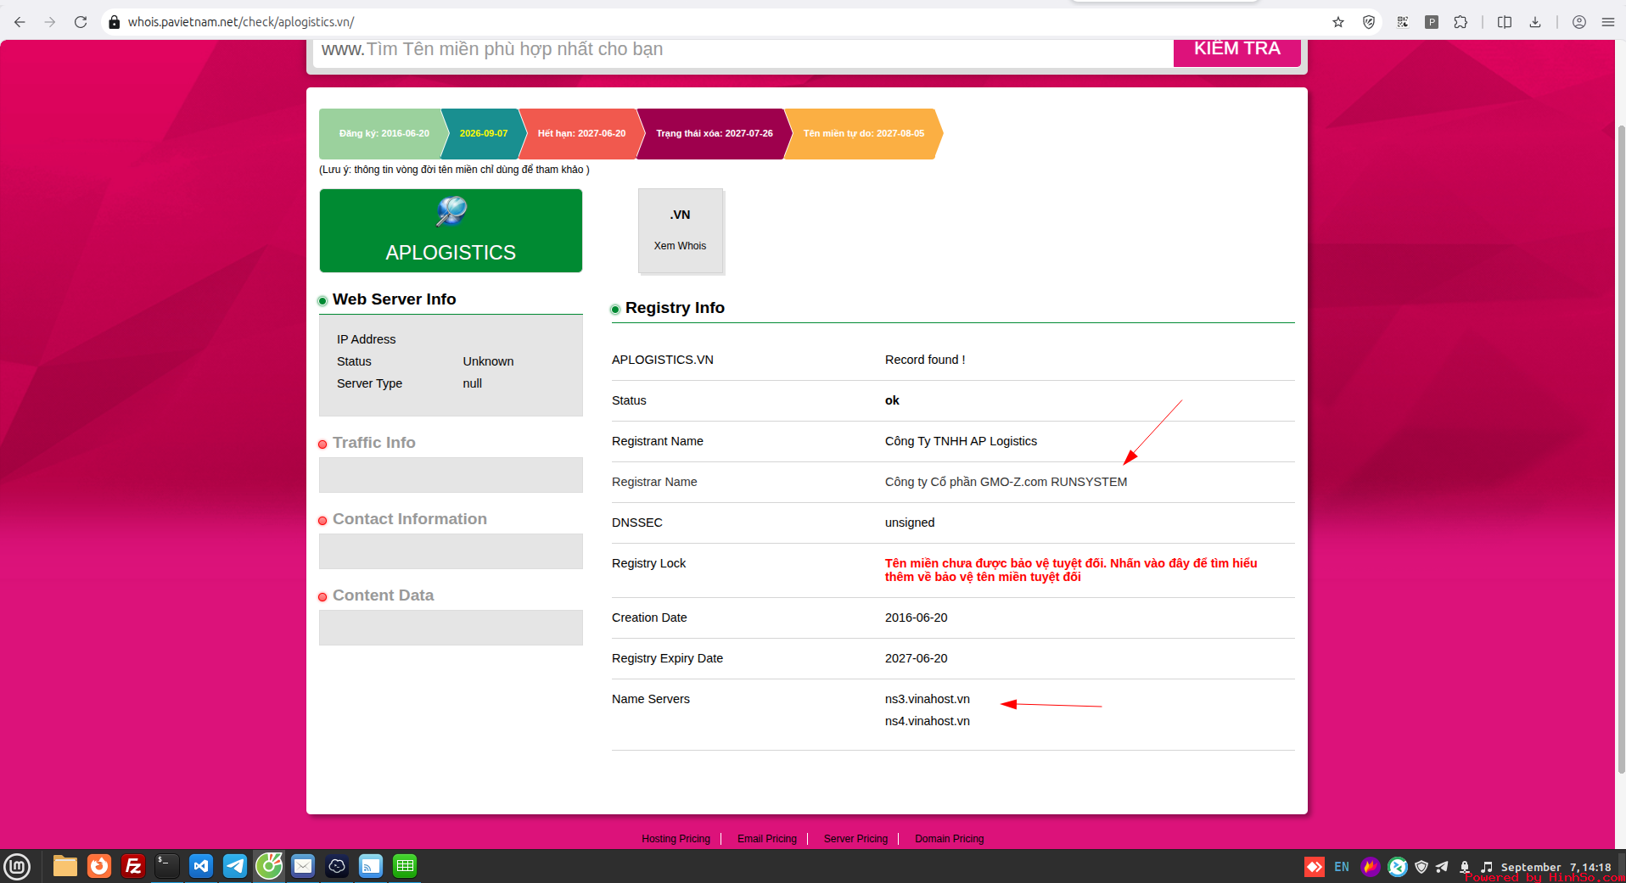
Task: Expand the Contact Information section
Action: [x=410, y=519]
